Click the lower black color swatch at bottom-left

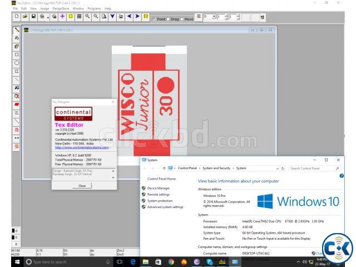click(13, 238)
